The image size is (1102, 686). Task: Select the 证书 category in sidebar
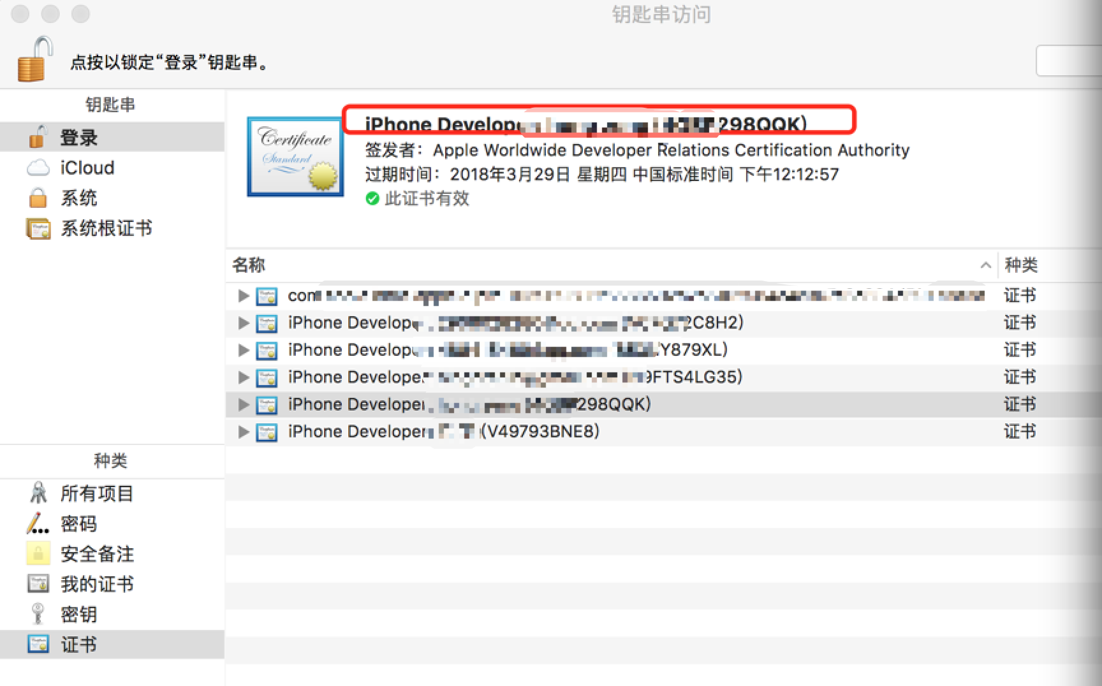click(112, 645)
